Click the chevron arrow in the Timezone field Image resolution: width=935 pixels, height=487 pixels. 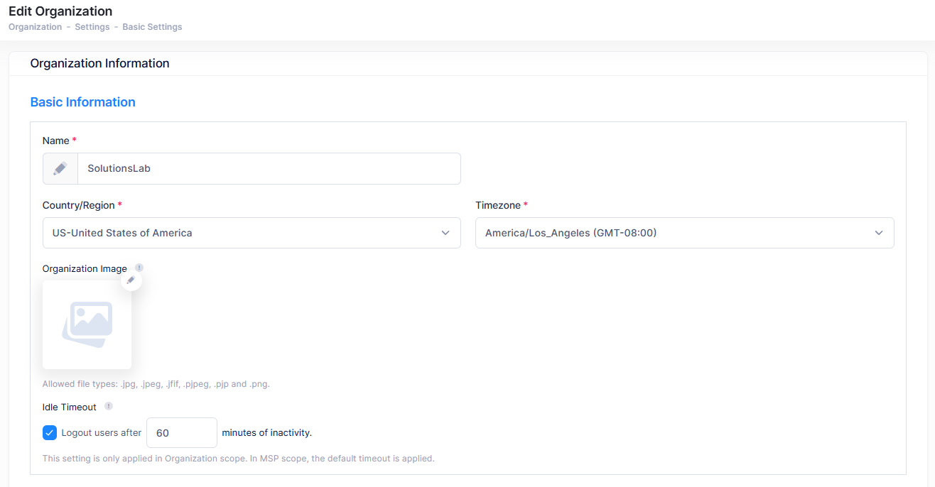pos(879,233)
